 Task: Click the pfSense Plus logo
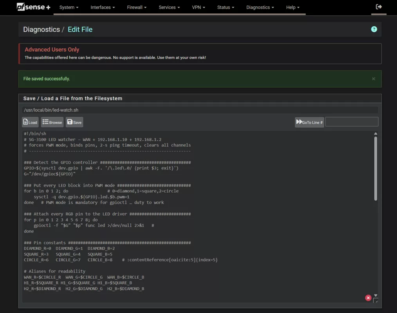point(33,7)
